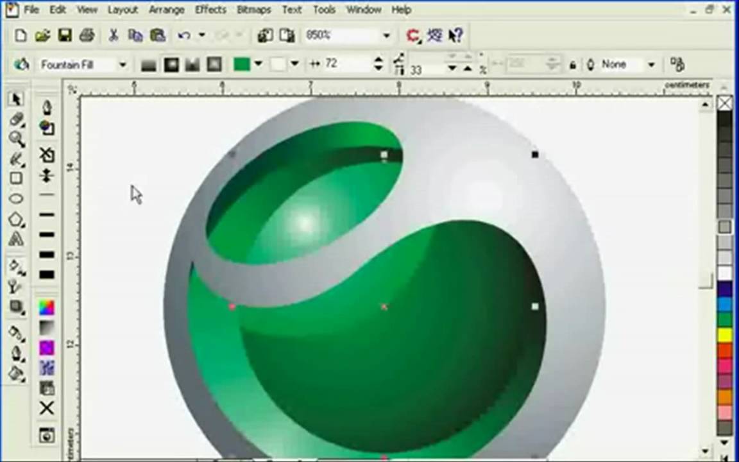The width and height of the screenshot is (739, 462).
Task: Copy the selected object
Action: 135,35
